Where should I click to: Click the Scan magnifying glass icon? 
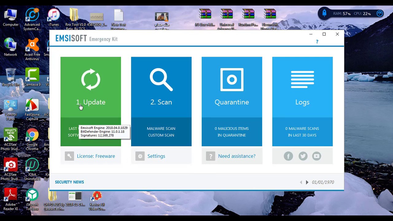161,79
